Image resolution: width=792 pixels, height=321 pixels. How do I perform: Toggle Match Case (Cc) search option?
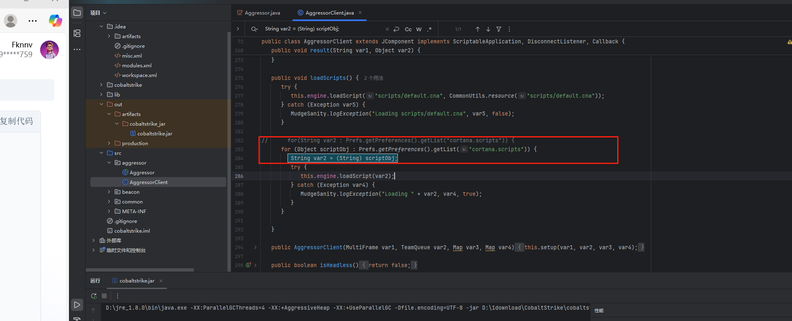408,29
